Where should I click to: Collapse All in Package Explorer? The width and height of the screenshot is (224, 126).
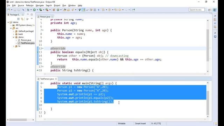pyautogui.click(x=19, y=19)
